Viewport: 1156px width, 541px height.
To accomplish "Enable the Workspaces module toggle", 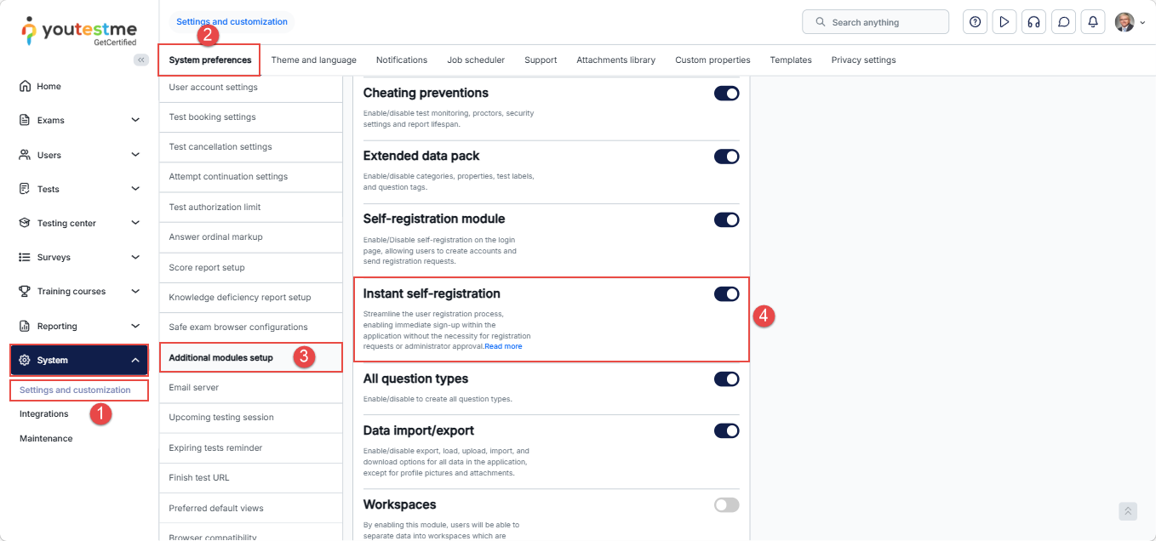I will coord(726,505).
